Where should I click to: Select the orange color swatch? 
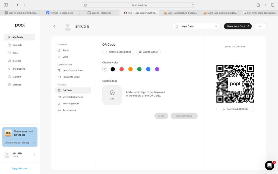130,69
